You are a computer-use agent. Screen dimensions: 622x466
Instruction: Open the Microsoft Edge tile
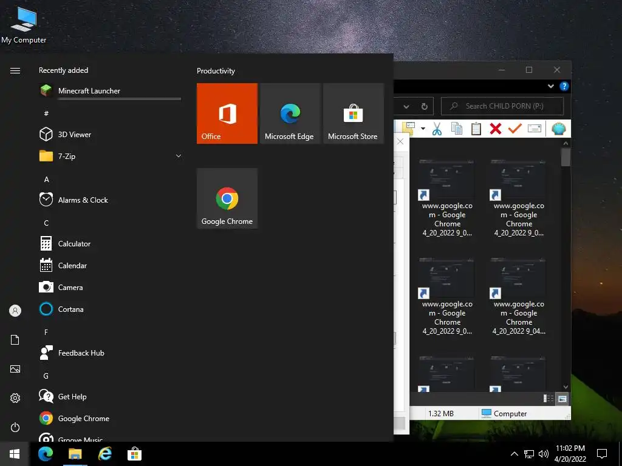(290, 113)
